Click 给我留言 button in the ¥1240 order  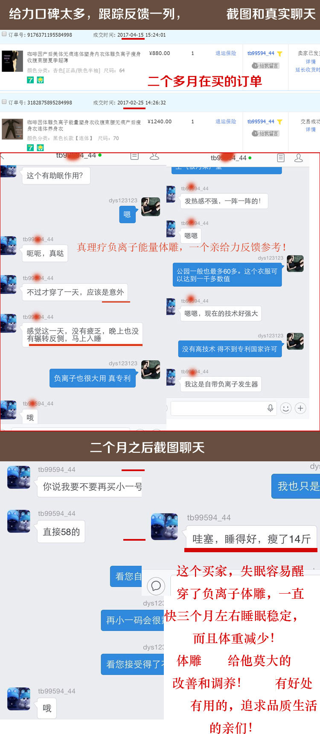pyautogui.click(x=265, y=133)
